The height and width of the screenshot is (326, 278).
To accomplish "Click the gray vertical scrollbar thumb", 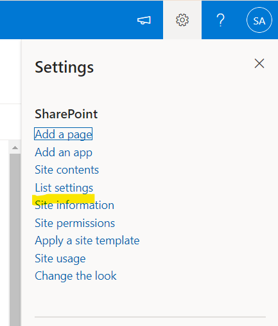I will coord(15,240).
